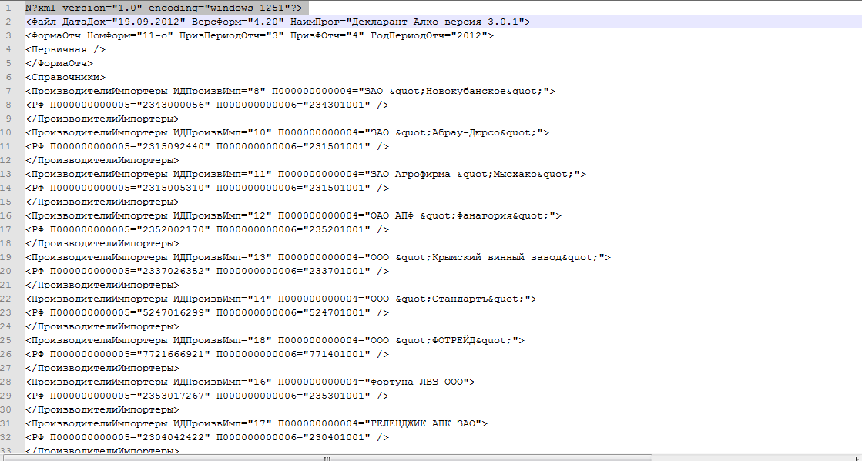862x461 pixels.
Task: Click the INN value "5247016299"
Action: [x=174, y=312]
